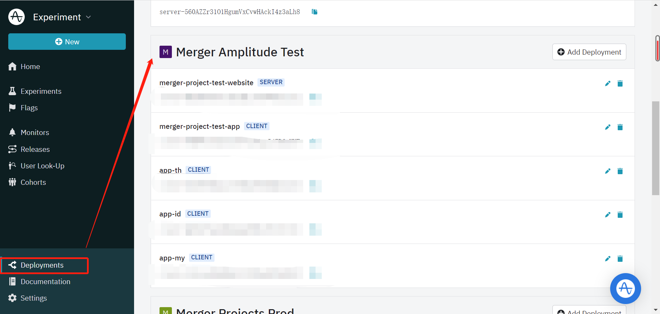The width and height of the screenshot is (660, 314).
Task: Click the app-th deployment name
Action: [x=170, y=170]
